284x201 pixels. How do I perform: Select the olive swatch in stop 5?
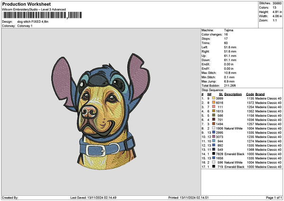[213, 115]
